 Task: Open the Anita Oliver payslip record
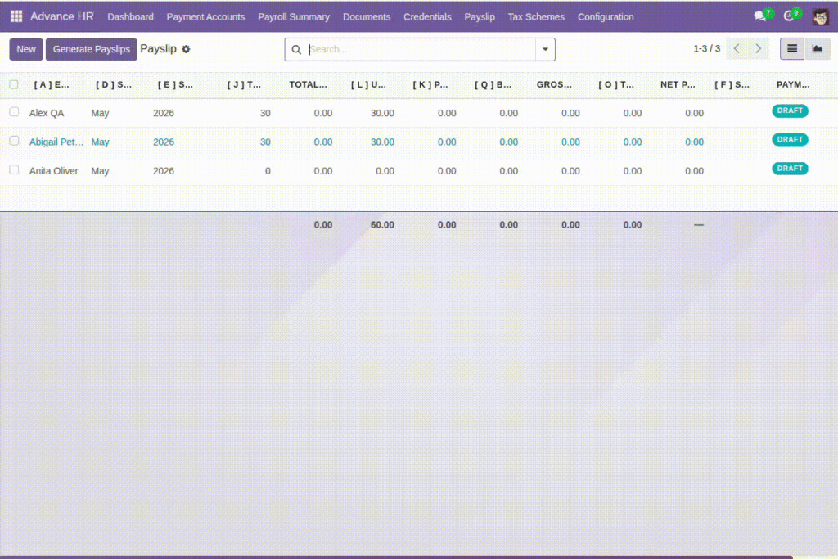click(x=53, y=170)
